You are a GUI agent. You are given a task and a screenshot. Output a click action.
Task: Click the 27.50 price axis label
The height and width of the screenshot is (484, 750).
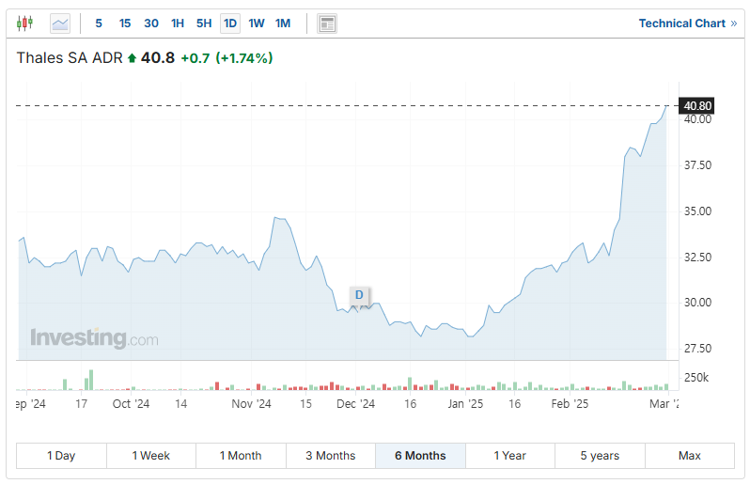pos(698,349)
